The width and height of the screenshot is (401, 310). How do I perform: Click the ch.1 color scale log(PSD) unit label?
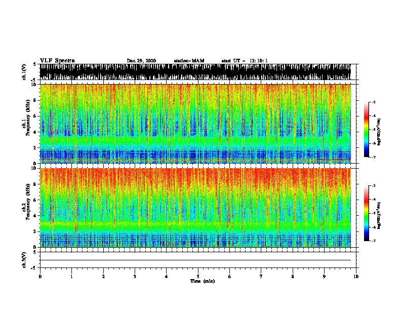(x=379, y=132)
